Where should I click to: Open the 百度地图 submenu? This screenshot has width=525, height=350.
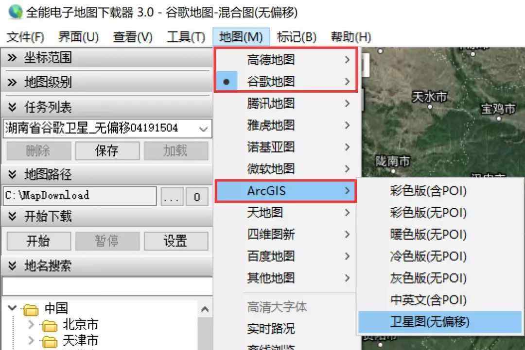coord(286,256)
